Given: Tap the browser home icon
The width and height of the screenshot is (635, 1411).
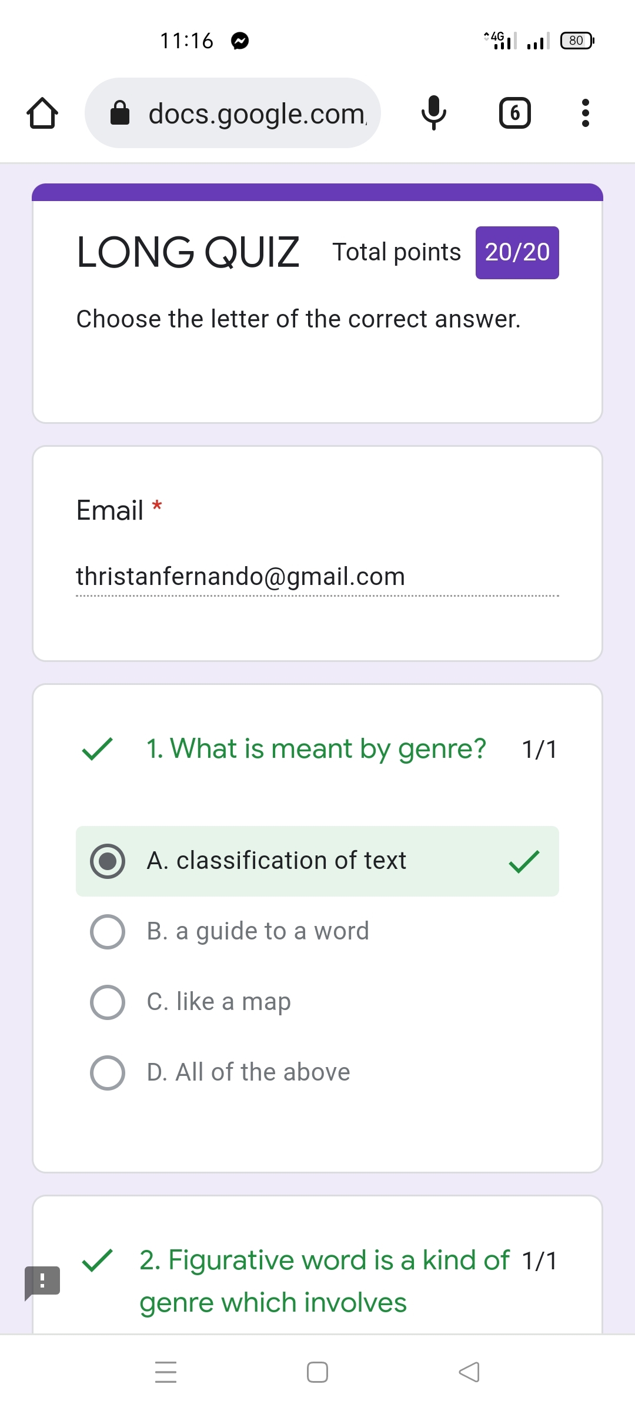Looking at the screenshot, I should coord(42,113).
